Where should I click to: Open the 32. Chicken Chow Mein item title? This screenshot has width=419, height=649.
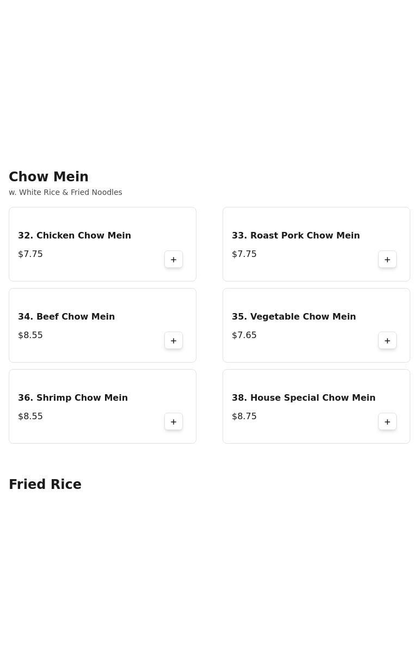(75, 236)
